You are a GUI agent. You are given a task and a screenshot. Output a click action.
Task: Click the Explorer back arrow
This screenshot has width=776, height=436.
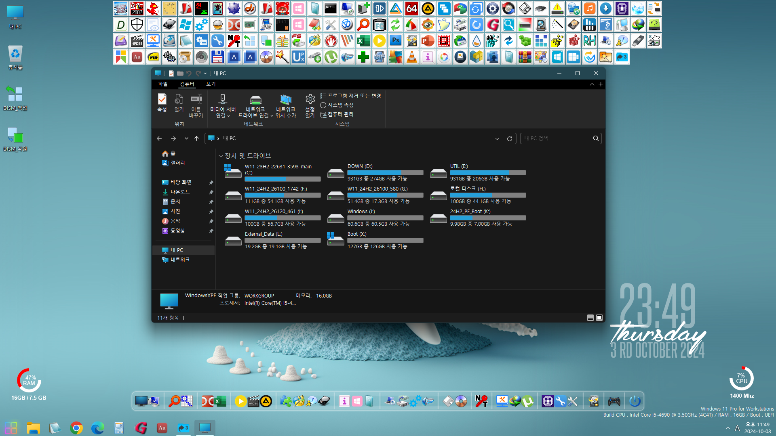click(x=159, y=138)
